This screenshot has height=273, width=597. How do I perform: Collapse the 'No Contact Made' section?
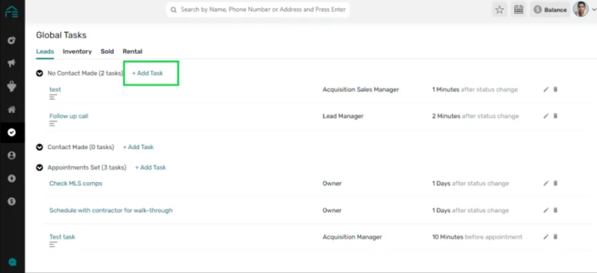[40, 73]
